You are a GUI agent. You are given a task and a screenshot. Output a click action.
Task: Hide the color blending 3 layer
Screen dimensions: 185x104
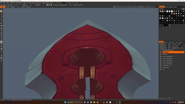tap(160, 59)
